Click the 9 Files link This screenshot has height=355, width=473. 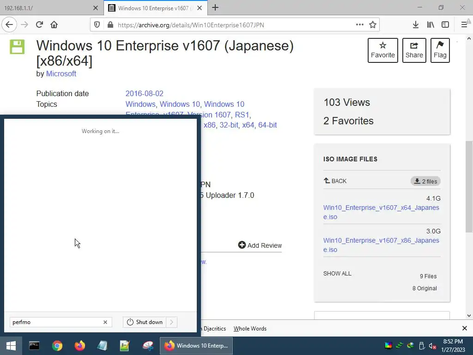pyautogui.click(x=428, y=276)
